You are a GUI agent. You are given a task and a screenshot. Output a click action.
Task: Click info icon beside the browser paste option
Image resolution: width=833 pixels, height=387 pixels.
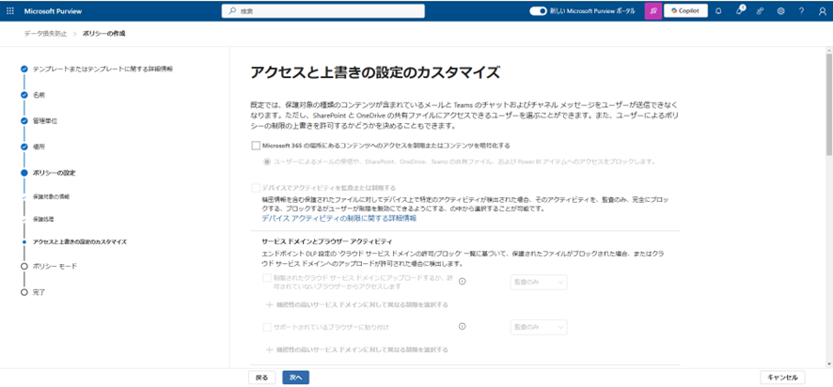click(463, 327)
